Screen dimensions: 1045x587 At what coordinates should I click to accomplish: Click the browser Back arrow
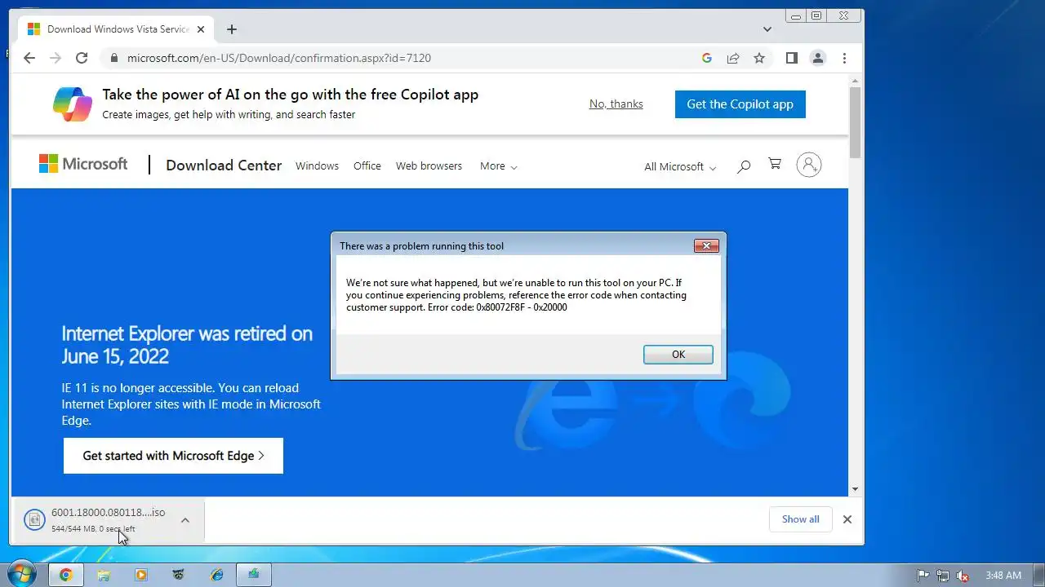click(29, 58)
